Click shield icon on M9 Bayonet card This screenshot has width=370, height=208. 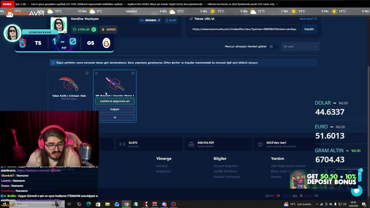(x=133, y=73)
